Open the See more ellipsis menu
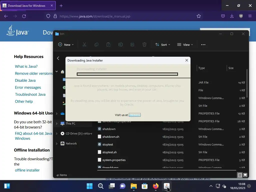Image resolution: width=256 pixels, height=192 pixels. coord(203,44)
